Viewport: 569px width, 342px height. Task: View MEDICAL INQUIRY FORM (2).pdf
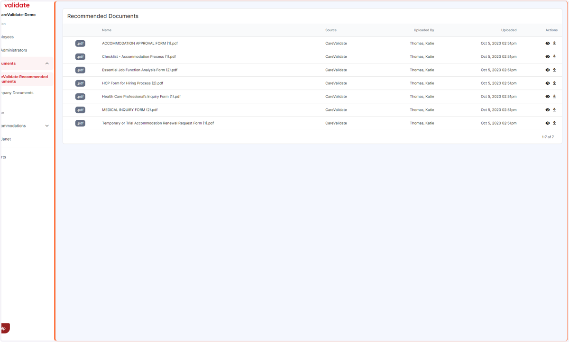548,110
